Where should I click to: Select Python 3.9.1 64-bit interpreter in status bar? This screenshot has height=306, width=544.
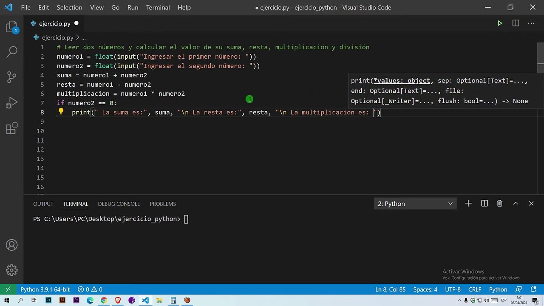(45, 289)
